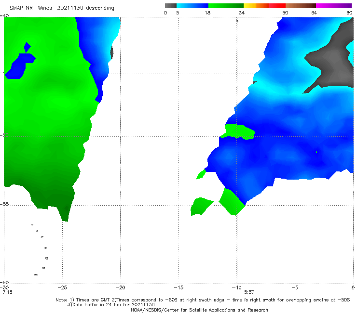This screenshot has height=313, width=357.
Task: Click the green patch near -10, -50
Action: click(237, 132)
